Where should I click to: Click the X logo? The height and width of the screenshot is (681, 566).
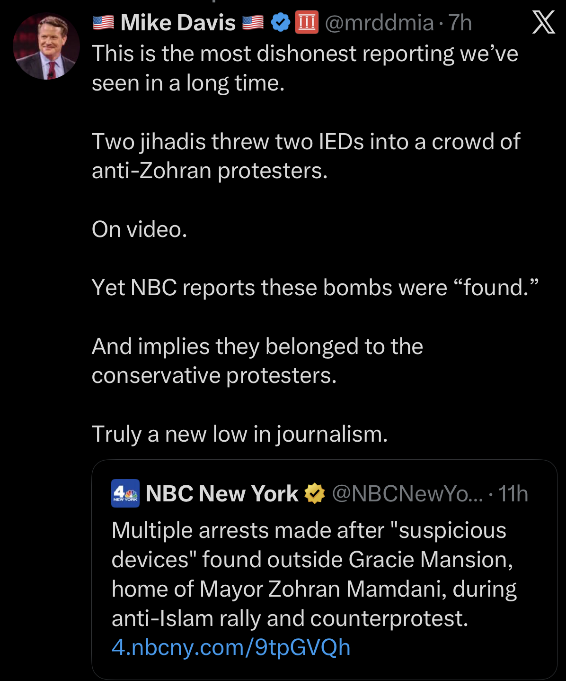coord(543,22)
